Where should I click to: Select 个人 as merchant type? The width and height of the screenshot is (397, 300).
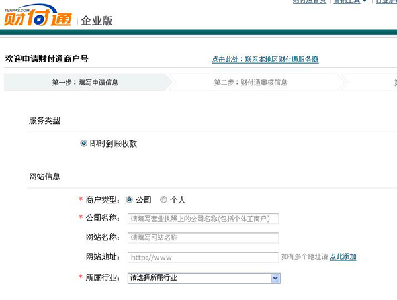pyautogui.click(x=163, y=199)
